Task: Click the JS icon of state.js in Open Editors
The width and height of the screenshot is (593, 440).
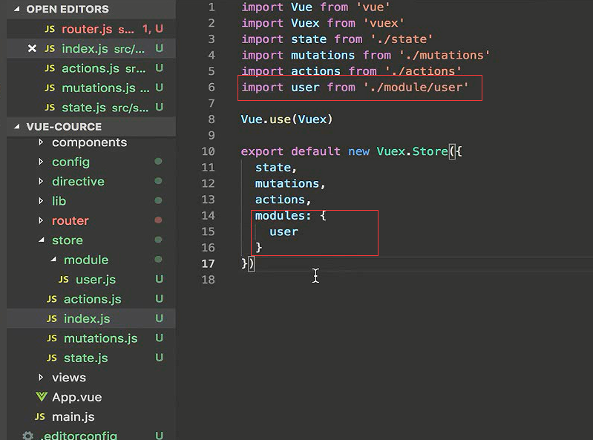Action: click(50, 108)
